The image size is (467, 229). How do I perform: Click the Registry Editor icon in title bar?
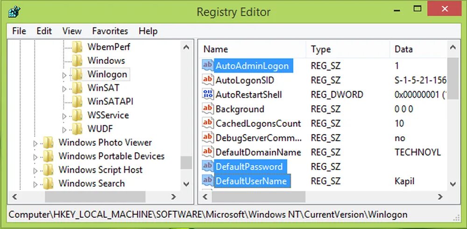(x=14, y=12)
